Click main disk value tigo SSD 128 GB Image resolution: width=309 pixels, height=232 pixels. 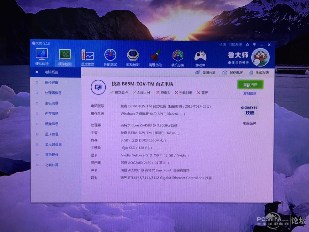pos(136,148)
